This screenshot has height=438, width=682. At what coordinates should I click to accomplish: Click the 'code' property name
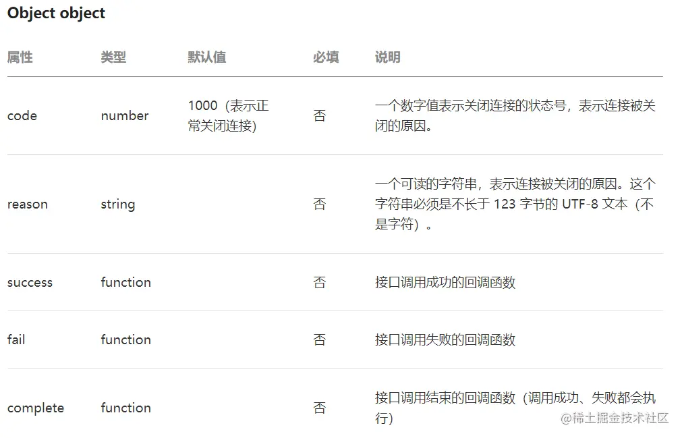click(x=22, y=115)
